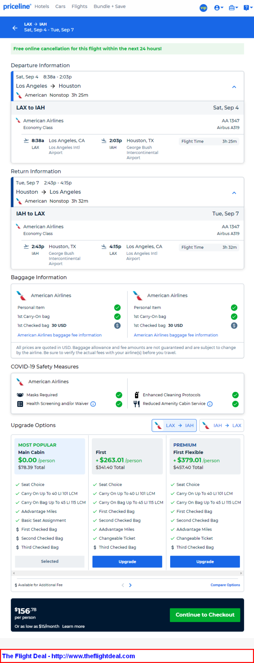Image resolution: width=254 pixels, height=663 pixels.
Task: Select the IAH → LAX upgrade tab
Action: tap(222, 426)
